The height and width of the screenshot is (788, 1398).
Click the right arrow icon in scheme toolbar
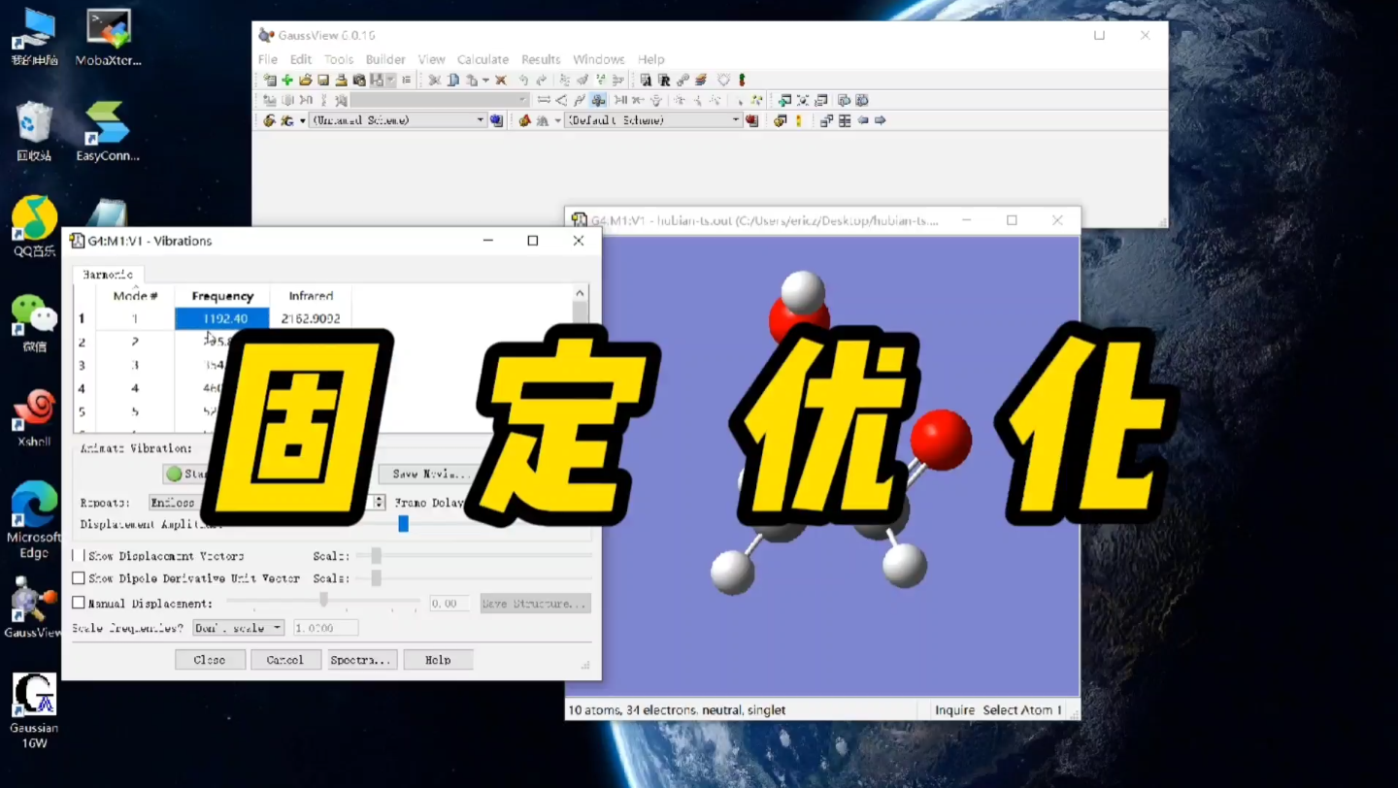[880, 120]
